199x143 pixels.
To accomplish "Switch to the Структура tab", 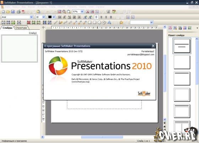I will click(x=21, y=28).
